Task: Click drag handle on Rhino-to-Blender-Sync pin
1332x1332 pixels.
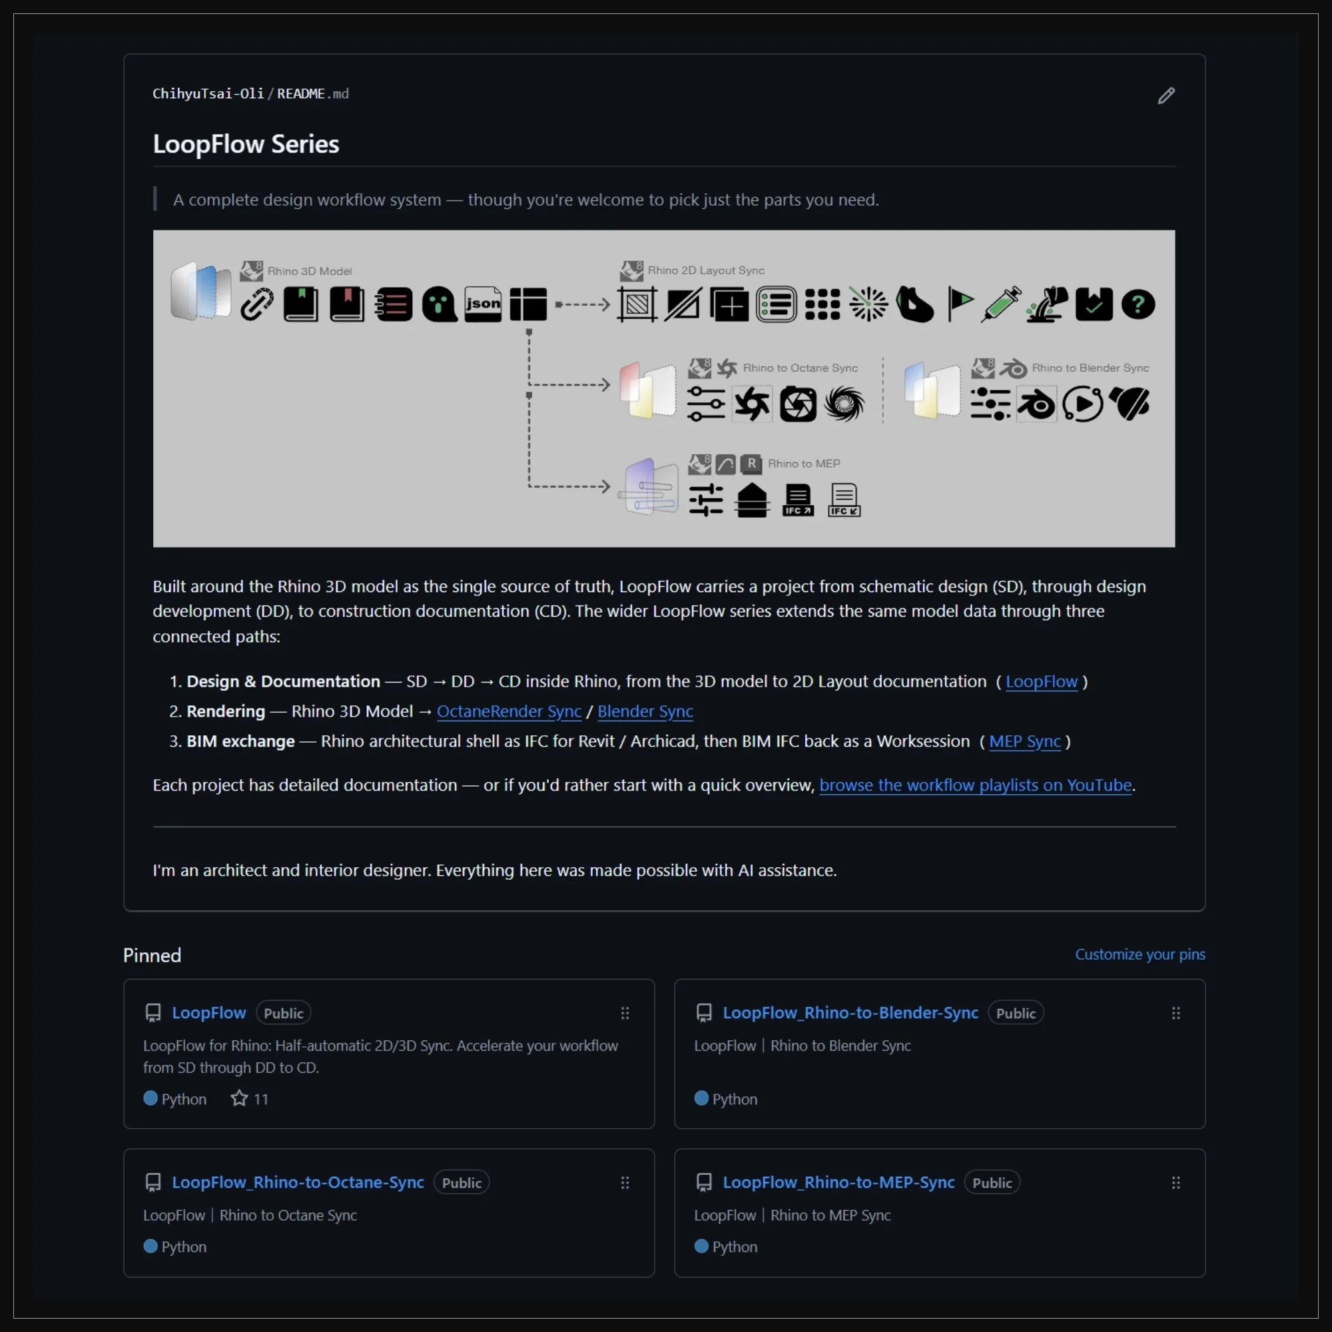Action: (1175, 1013)
